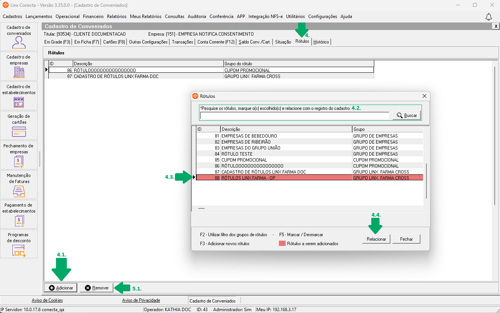Select the EMPRESAS DO GRUPO UNIÃO row

coord(310,148)
